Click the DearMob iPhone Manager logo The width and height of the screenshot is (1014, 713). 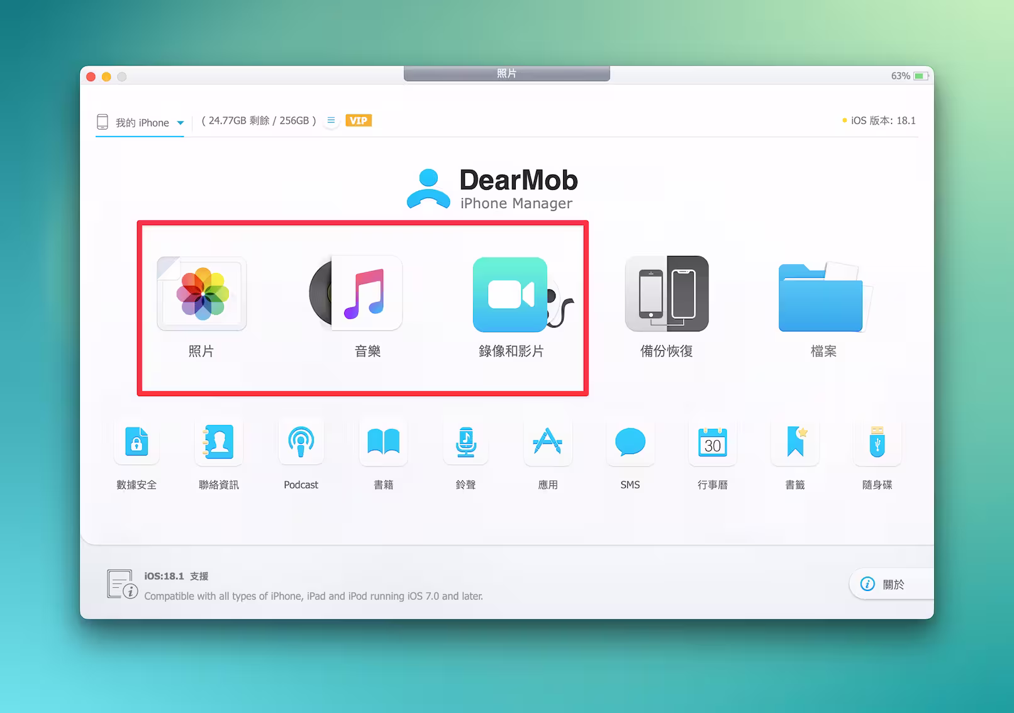pyautogui.click(x=492, y=189)
